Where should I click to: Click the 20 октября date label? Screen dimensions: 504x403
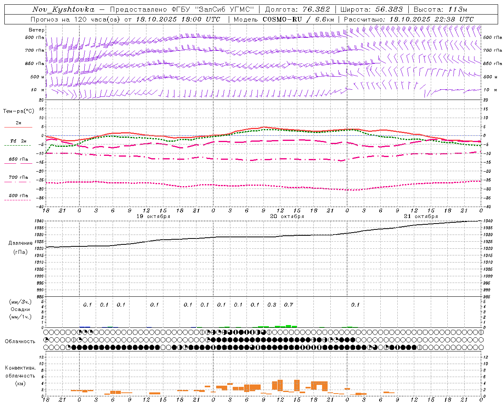click(x=287, y=216)
